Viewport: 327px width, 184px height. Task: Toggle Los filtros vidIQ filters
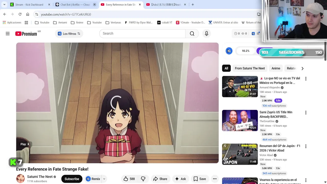click(x=69, y=33)
